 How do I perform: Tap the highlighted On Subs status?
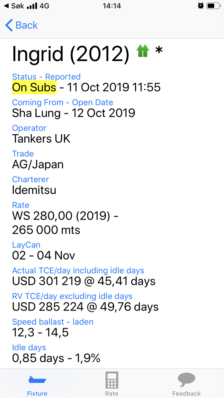(x=34, y=87)
